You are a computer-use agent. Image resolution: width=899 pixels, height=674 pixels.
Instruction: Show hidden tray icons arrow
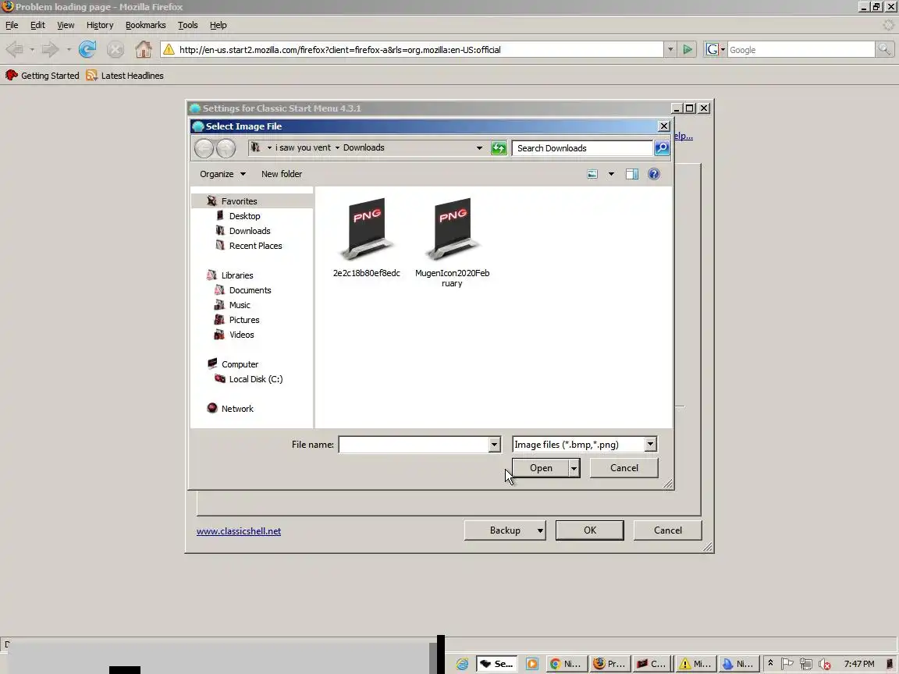coord(770,662)
